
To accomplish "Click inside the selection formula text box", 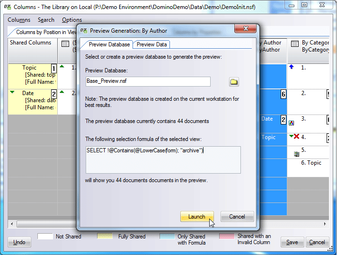I will coord(163,160).
